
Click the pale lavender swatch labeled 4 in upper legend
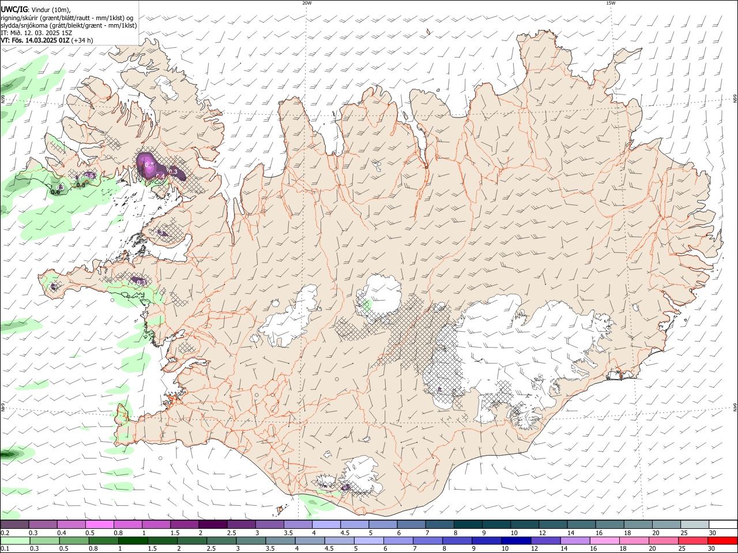326,524
